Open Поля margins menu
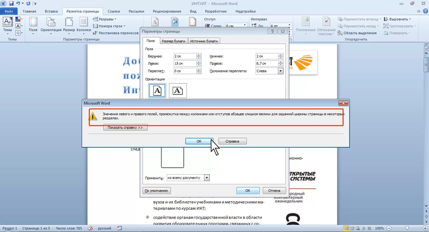 pyautogui.click(x=33, y=26)
